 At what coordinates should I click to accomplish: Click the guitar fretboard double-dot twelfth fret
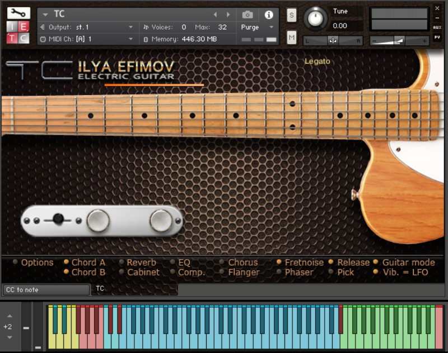point(292,116)
